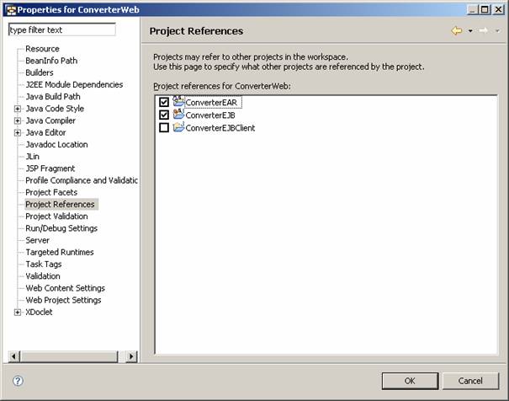
Task: Uncheck the ConverterEJB checkbox
Action: click(x=163, y=115)
